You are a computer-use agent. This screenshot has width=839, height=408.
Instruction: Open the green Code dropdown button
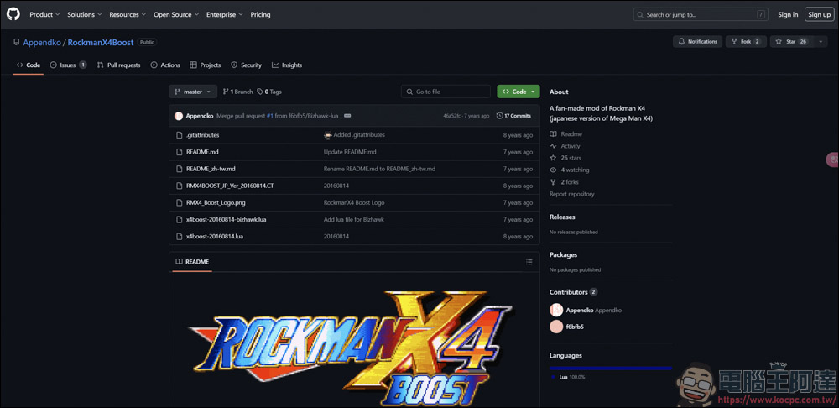pyautogui.click(x=518, y=92)
